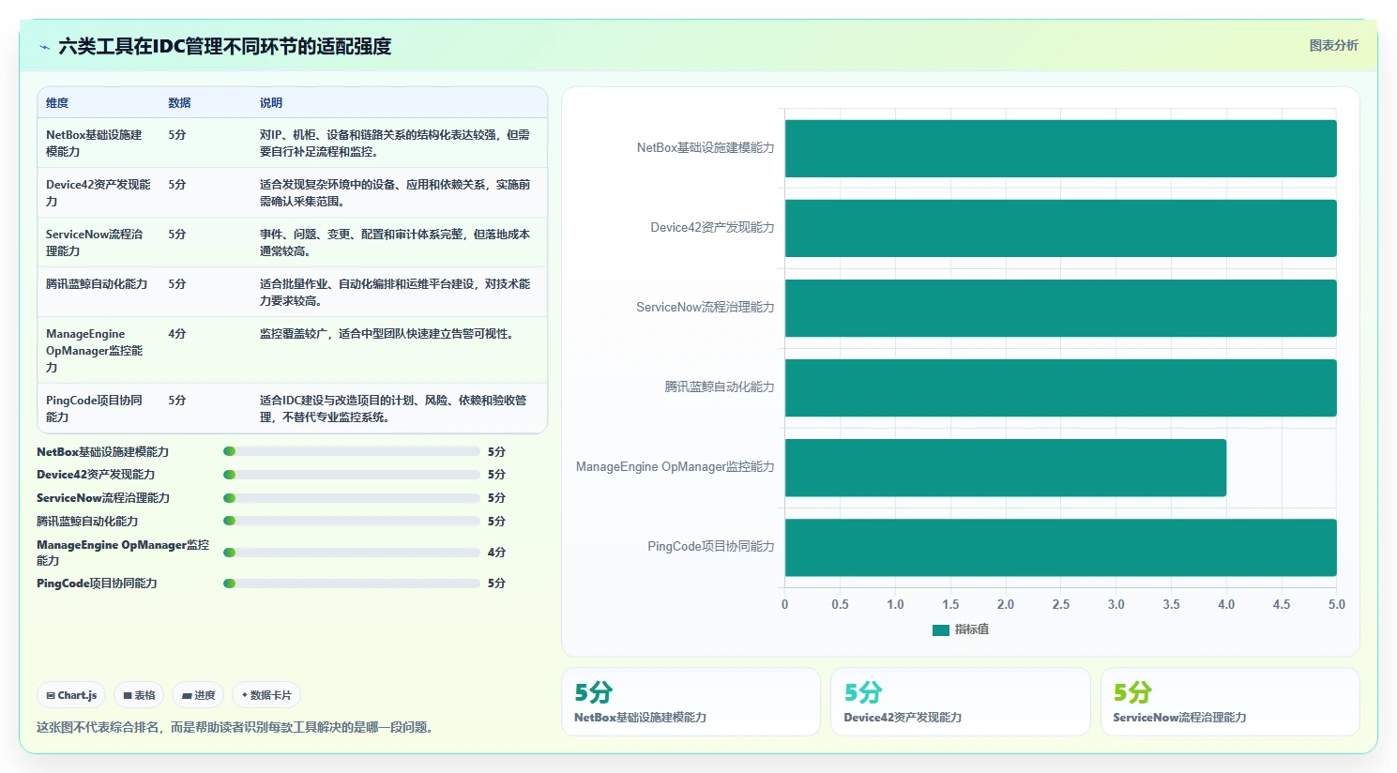The height and width of the screenshot is (773, 1397).
Task: Open the Device42资产发现能力 5分 data card
Action: pyautogui.click(x=961, y=702)
